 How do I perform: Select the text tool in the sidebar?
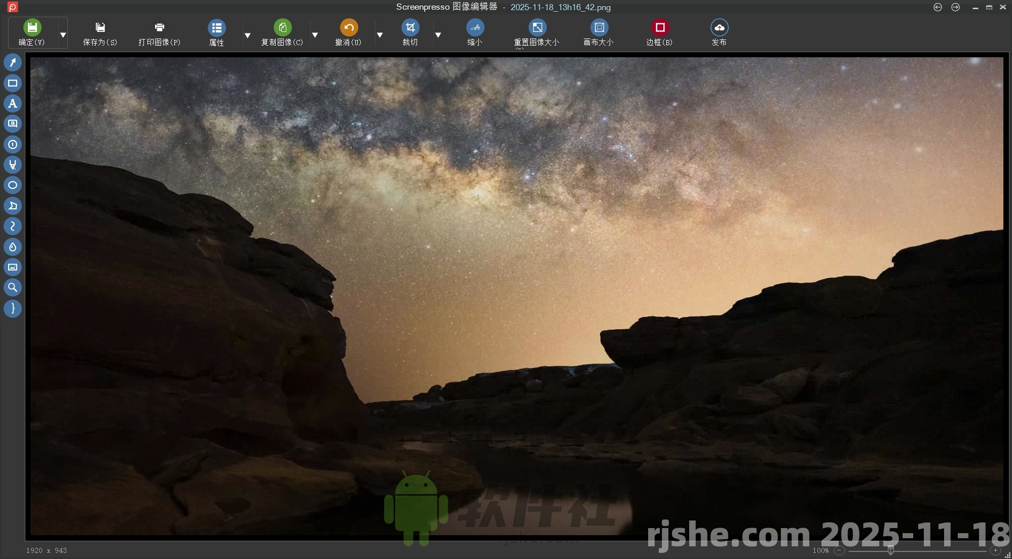[13, 103]
